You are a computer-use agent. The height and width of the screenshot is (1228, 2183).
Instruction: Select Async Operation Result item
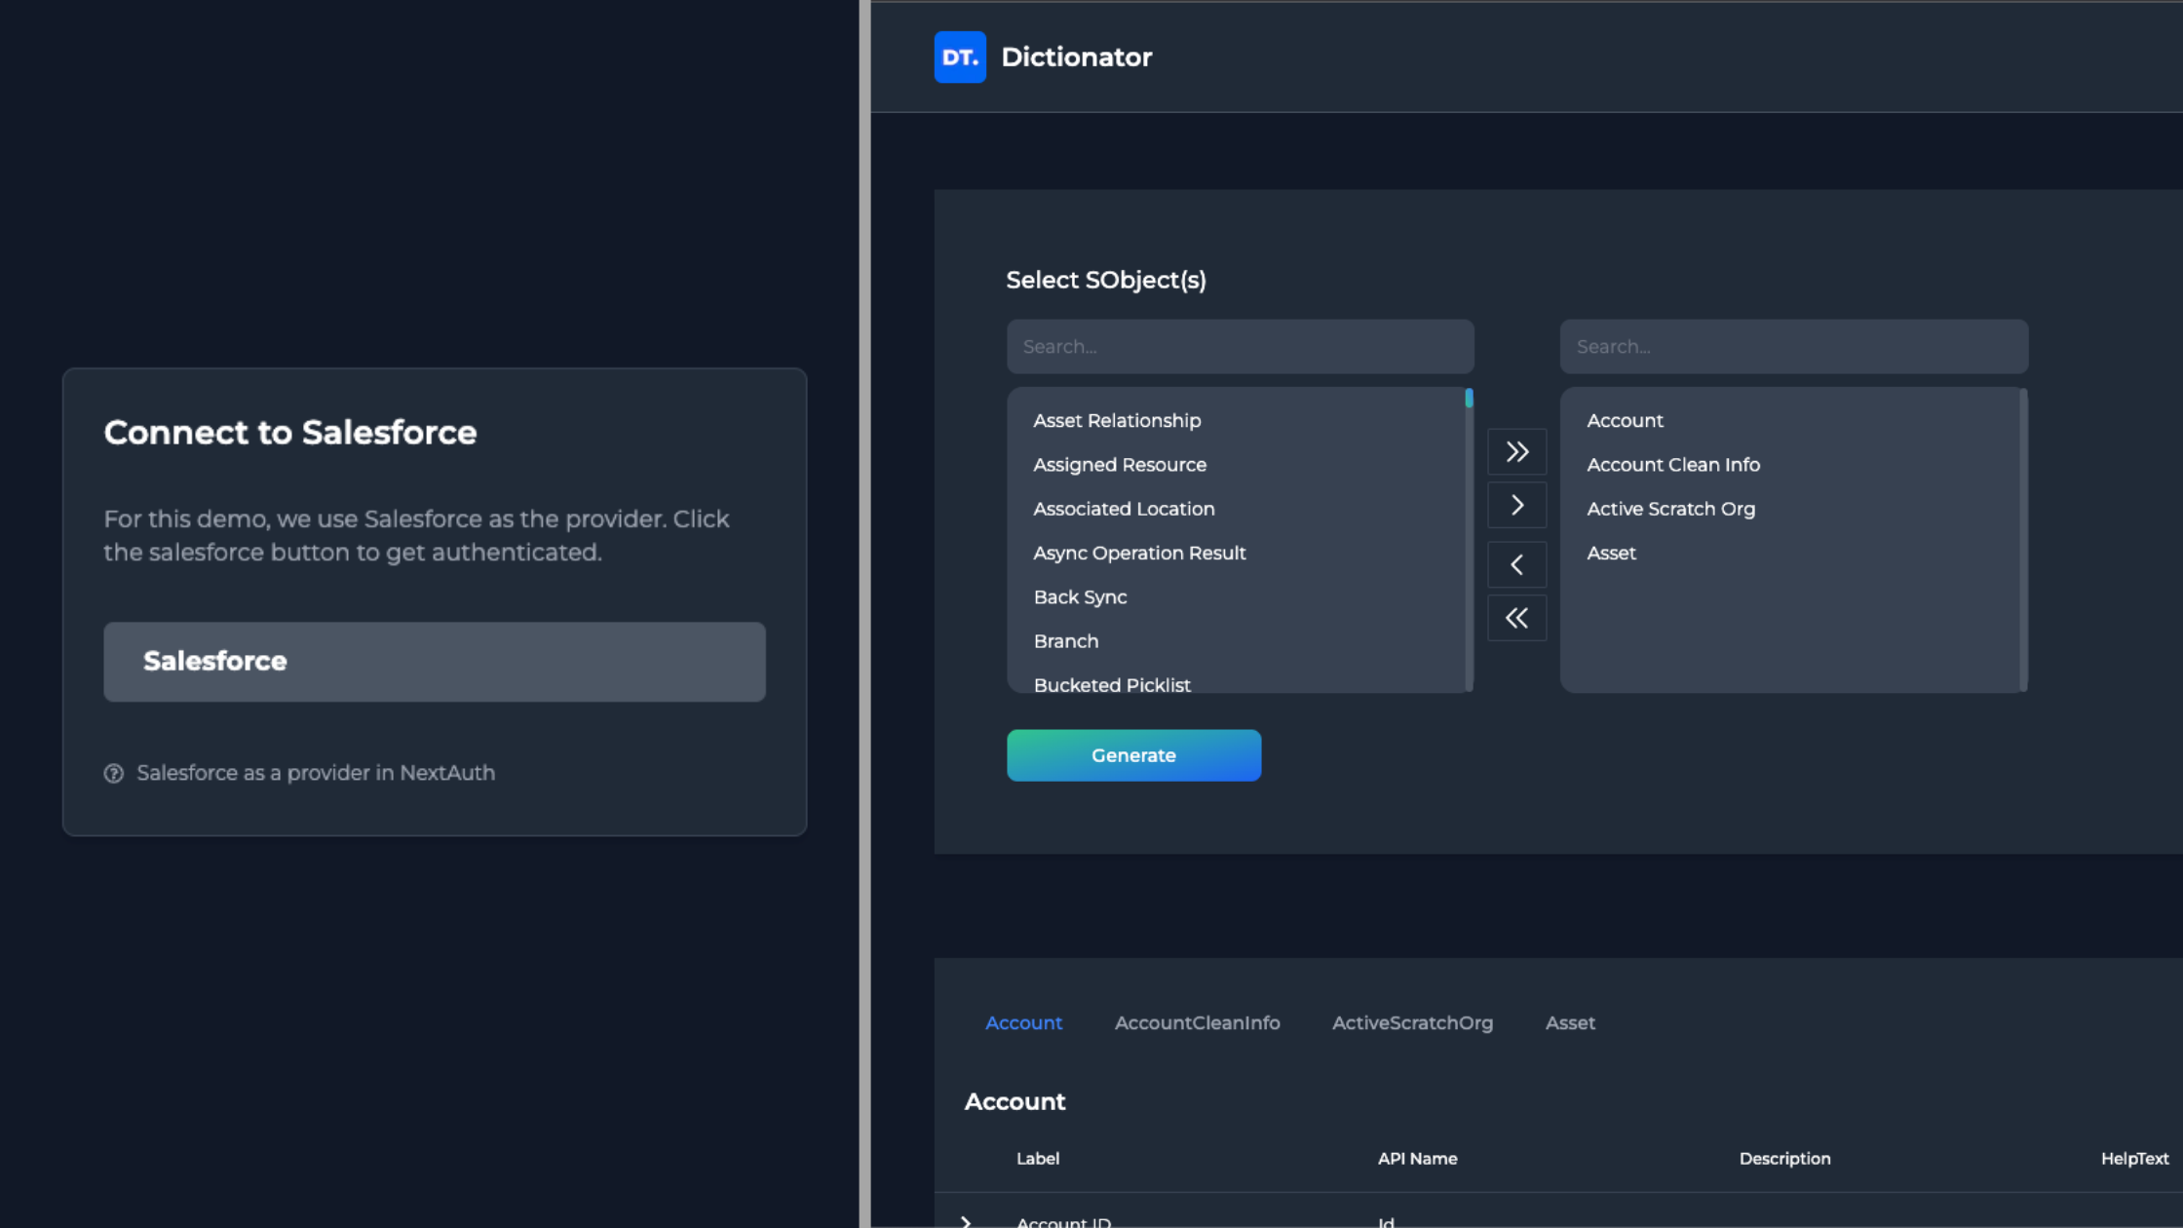click(1139, 554)
